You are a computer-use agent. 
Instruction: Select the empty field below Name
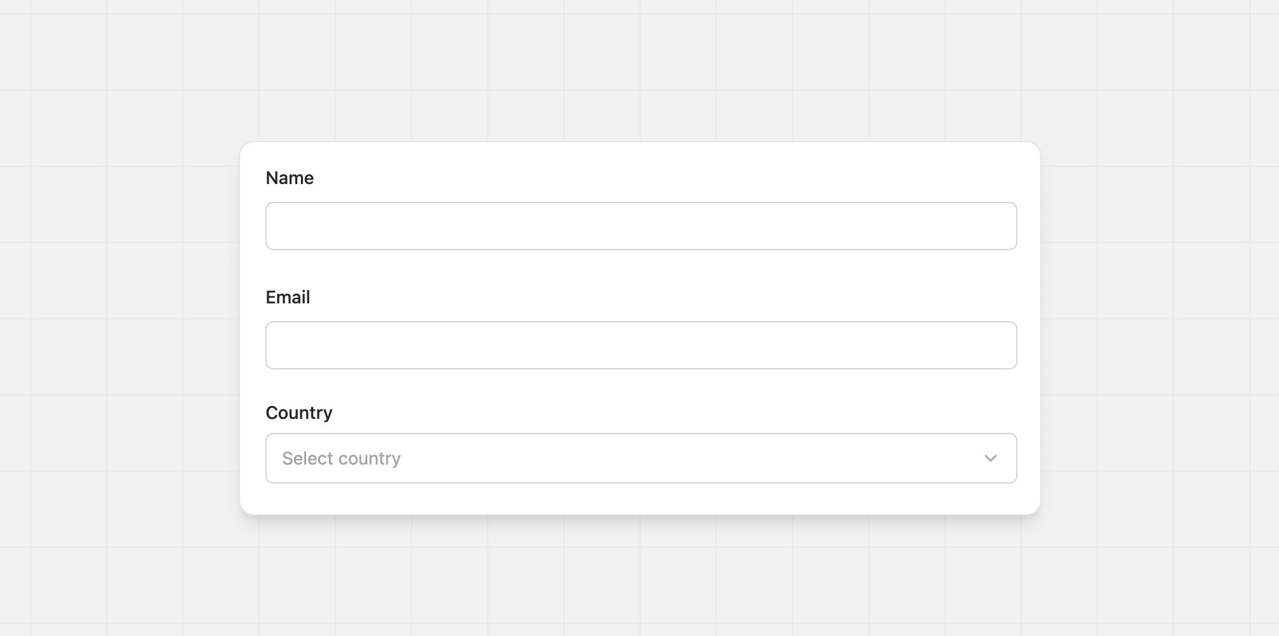point(640,226)
